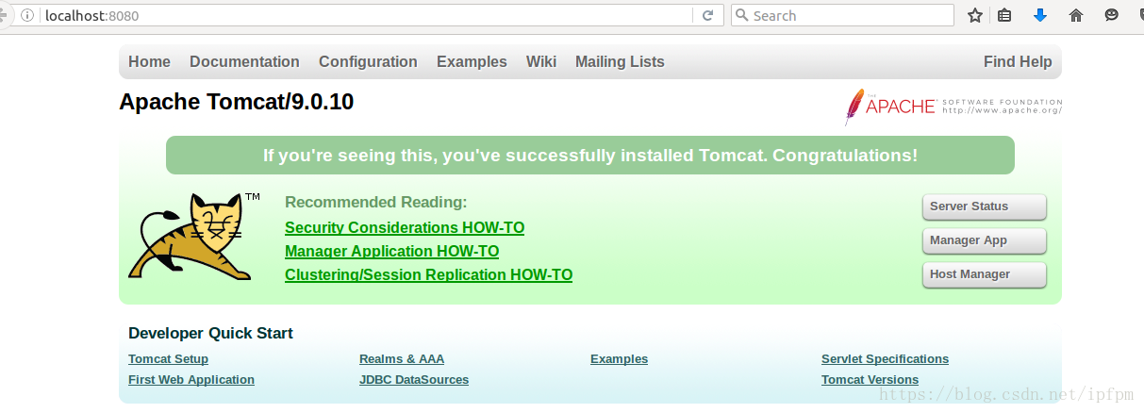Open the Tomcat Setup link

tap(168, 358)
